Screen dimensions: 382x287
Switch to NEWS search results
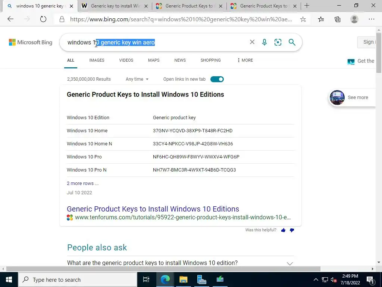tap(180, 60)
